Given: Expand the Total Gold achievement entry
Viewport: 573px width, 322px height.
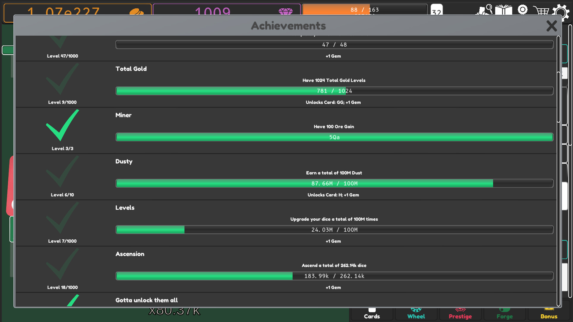Looking at the screenshot, I should coord(131,69).
